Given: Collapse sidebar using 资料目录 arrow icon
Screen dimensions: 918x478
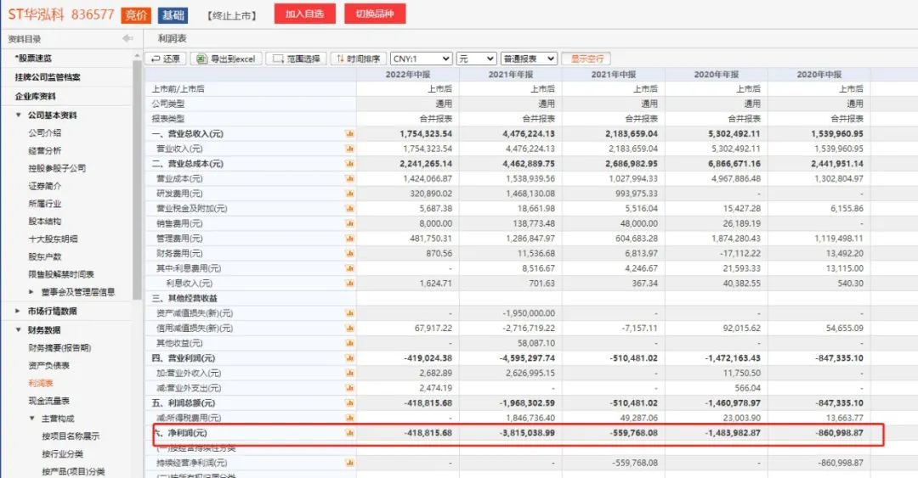Looking at the screenshot, I should [127, 39].
